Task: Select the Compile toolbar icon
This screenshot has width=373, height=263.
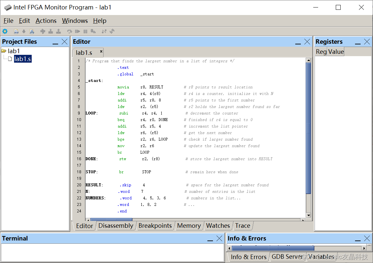Action: point(16,31)
